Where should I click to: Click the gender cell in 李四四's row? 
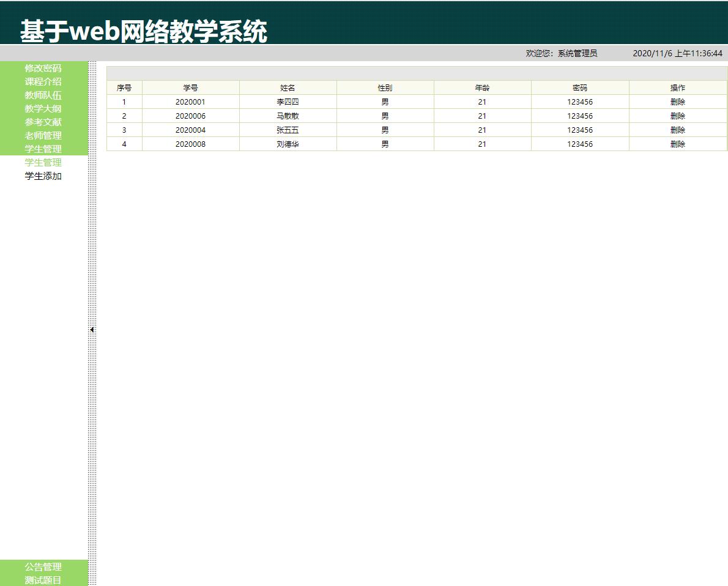[385, 102]
